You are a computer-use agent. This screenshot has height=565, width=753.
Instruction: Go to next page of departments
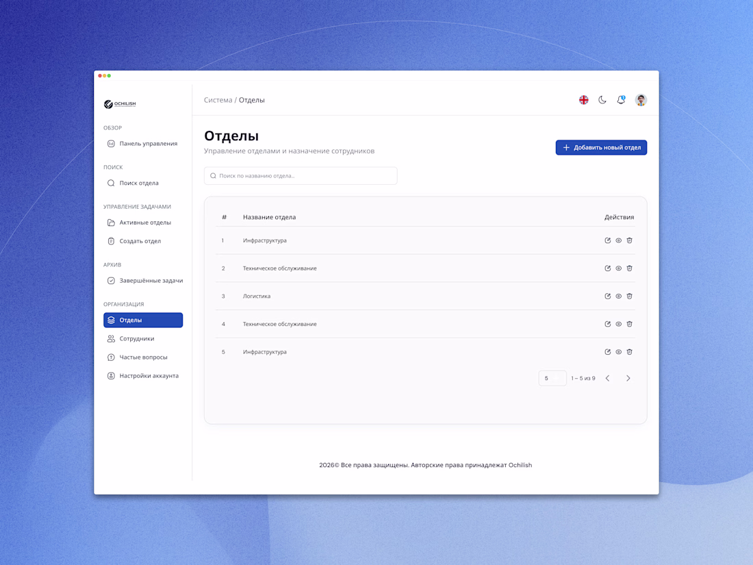628,378
